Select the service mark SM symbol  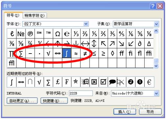[39, 34]
